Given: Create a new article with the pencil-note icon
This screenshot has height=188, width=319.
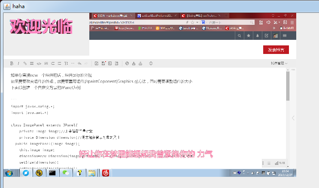Looking at the screenshot, I should click(x=97, y=63).
